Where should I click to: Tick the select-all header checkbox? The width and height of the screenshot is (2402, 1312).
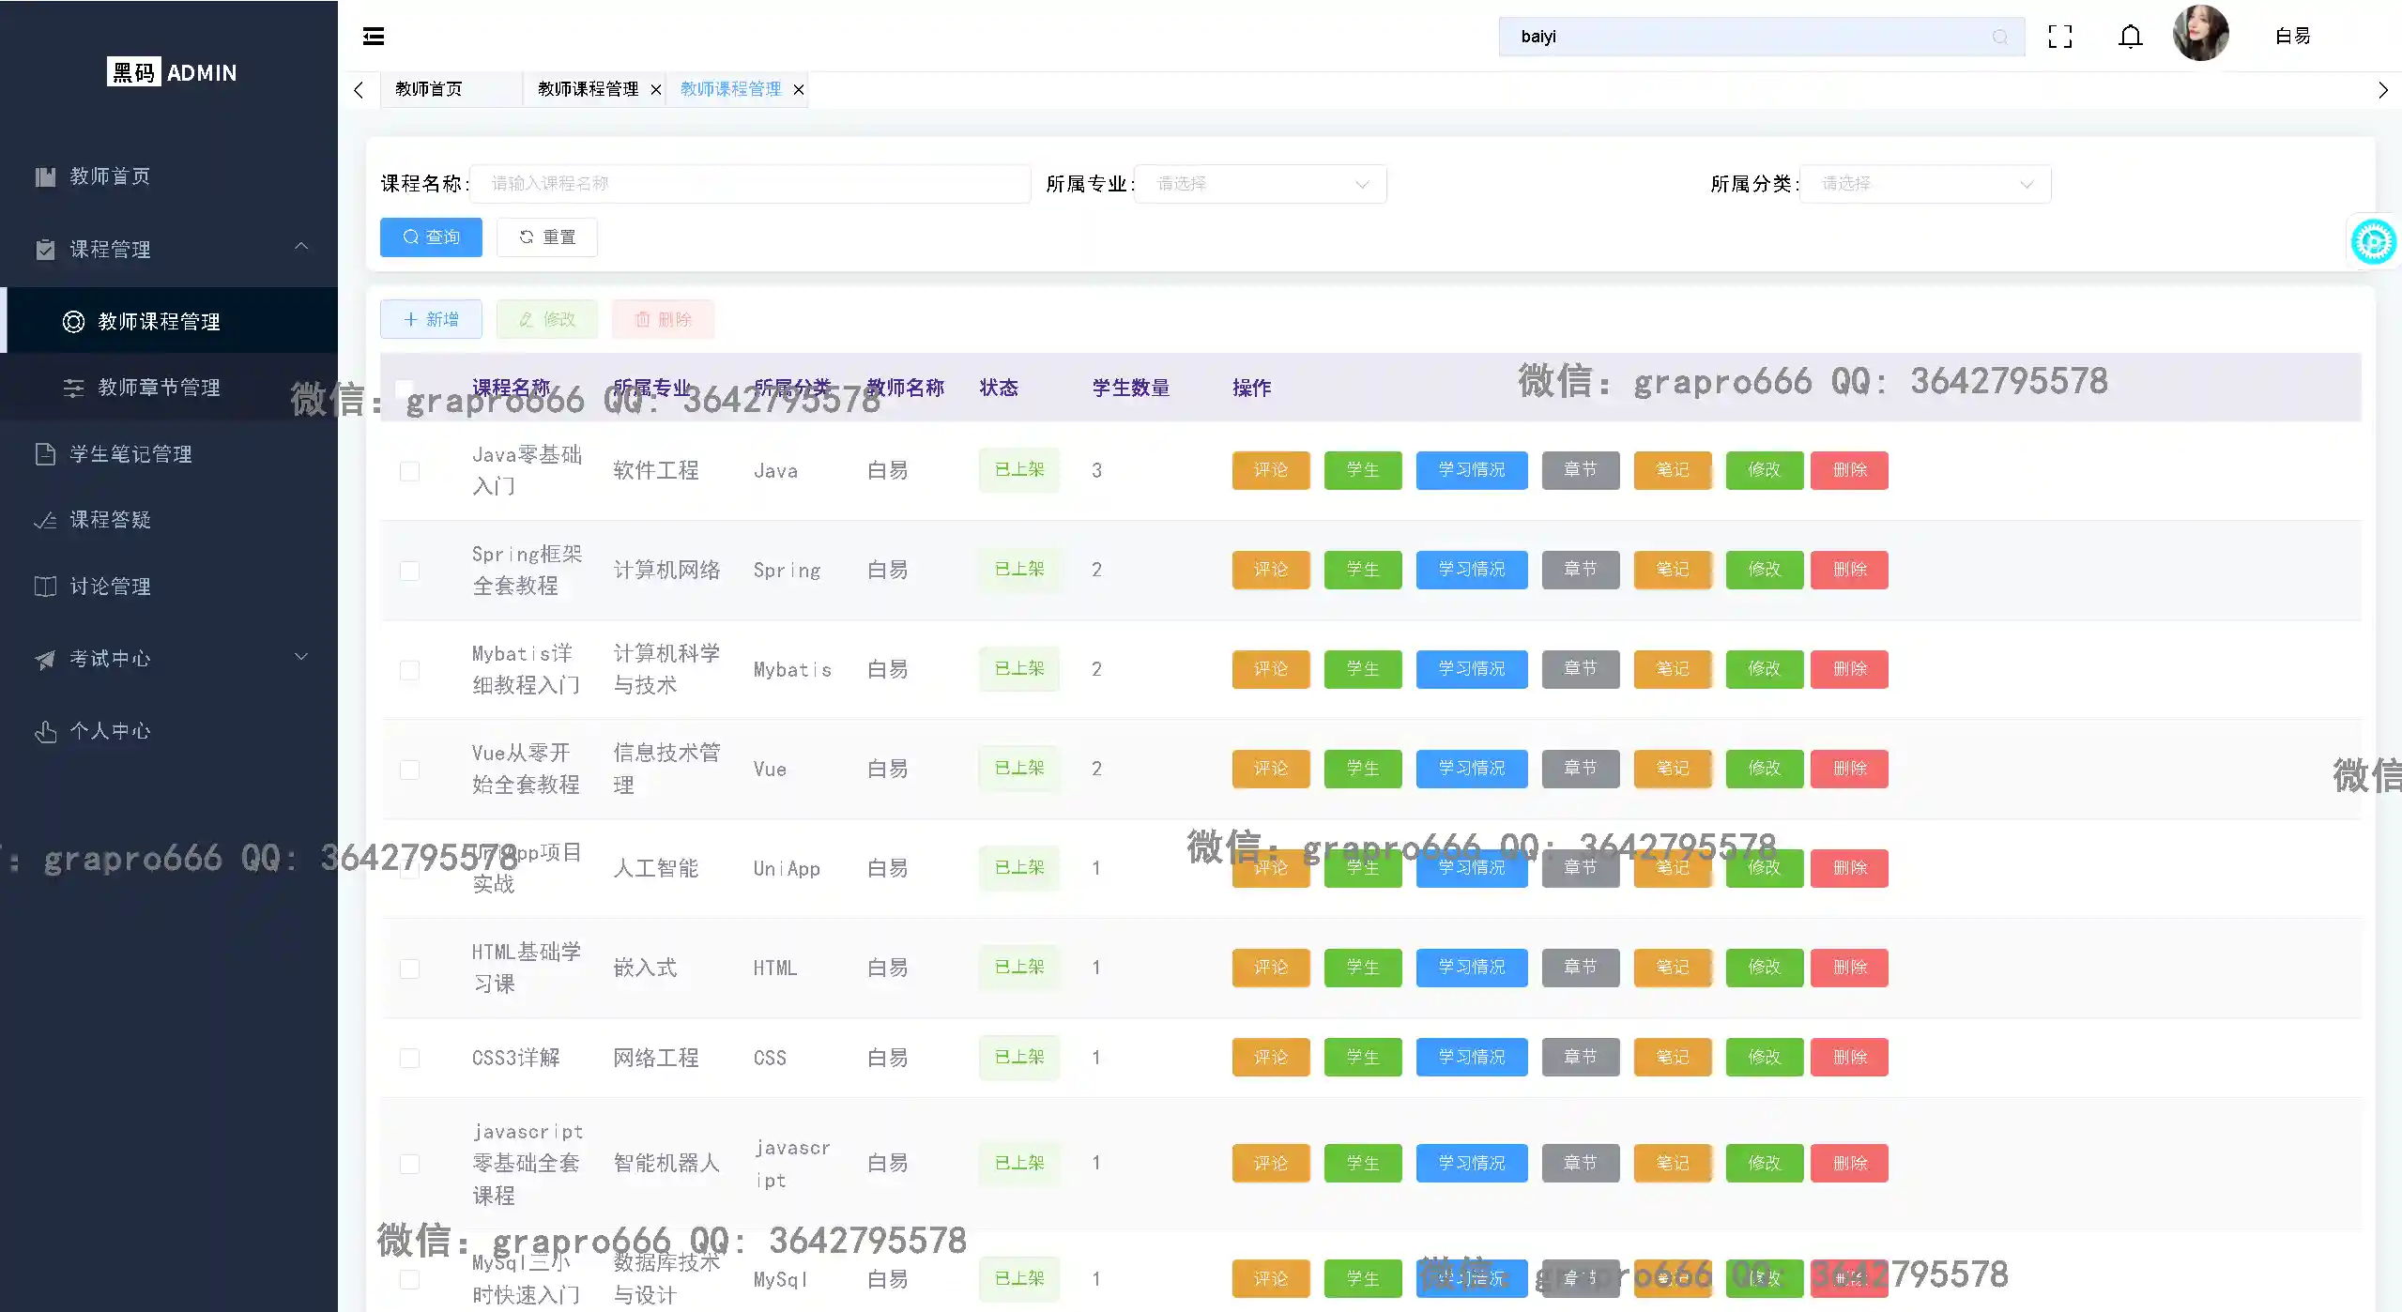coord(405,388)
